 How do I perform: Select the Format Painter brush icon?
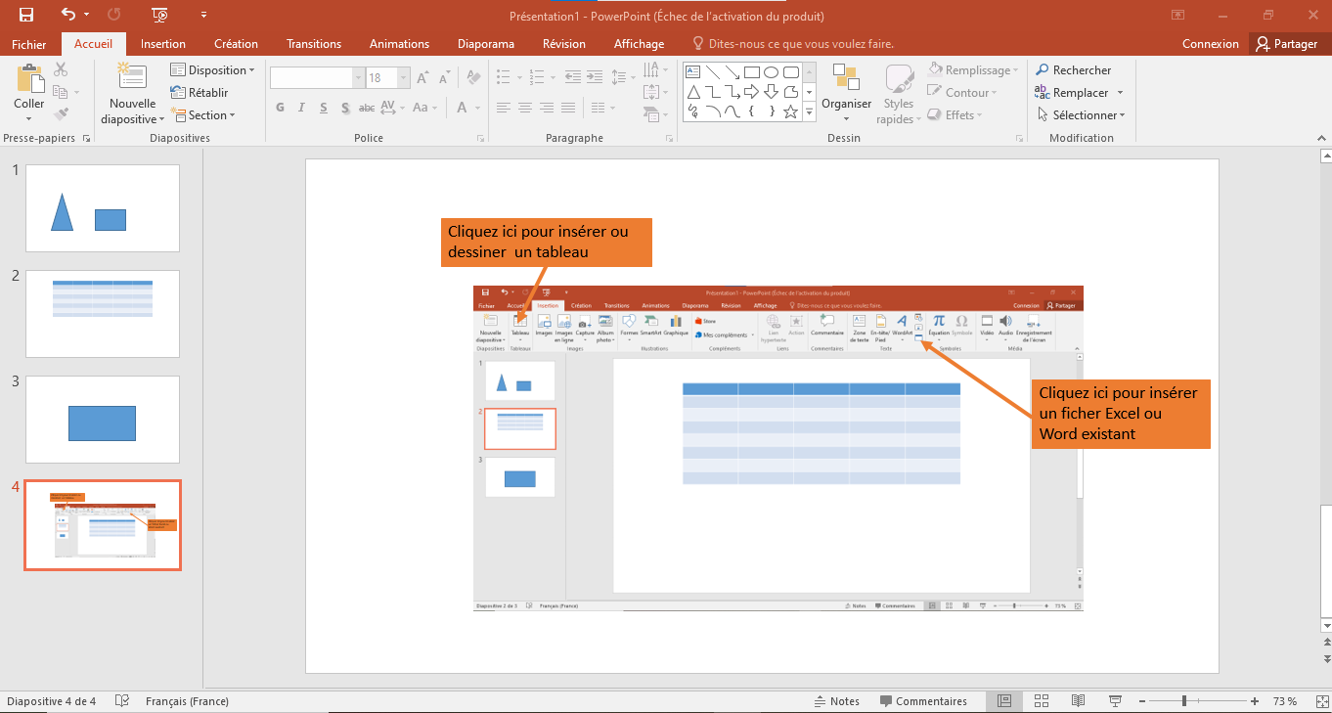[x=61, y=114]
